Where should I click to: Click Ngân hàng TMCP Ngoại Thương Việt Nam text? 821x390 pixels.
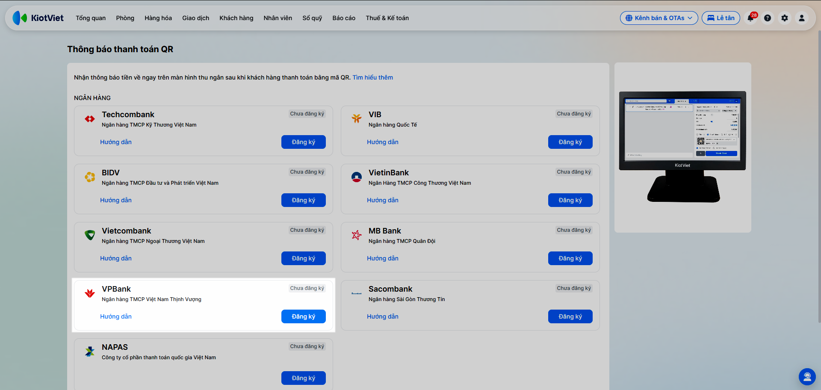tap(153, 241)
